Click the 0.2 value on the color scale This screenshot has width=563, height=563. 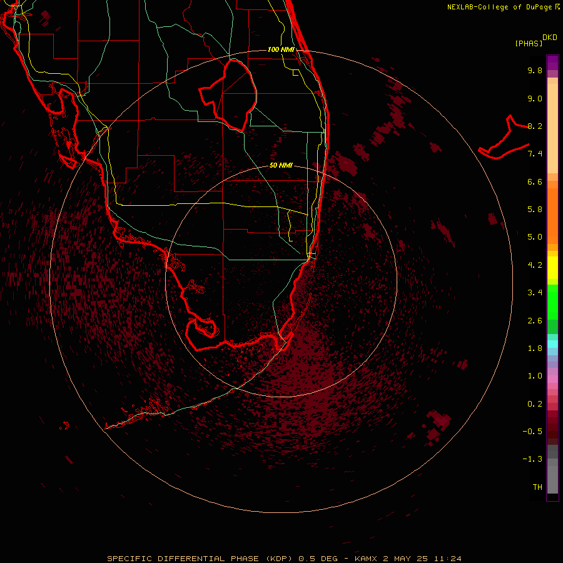coord(535,404)
